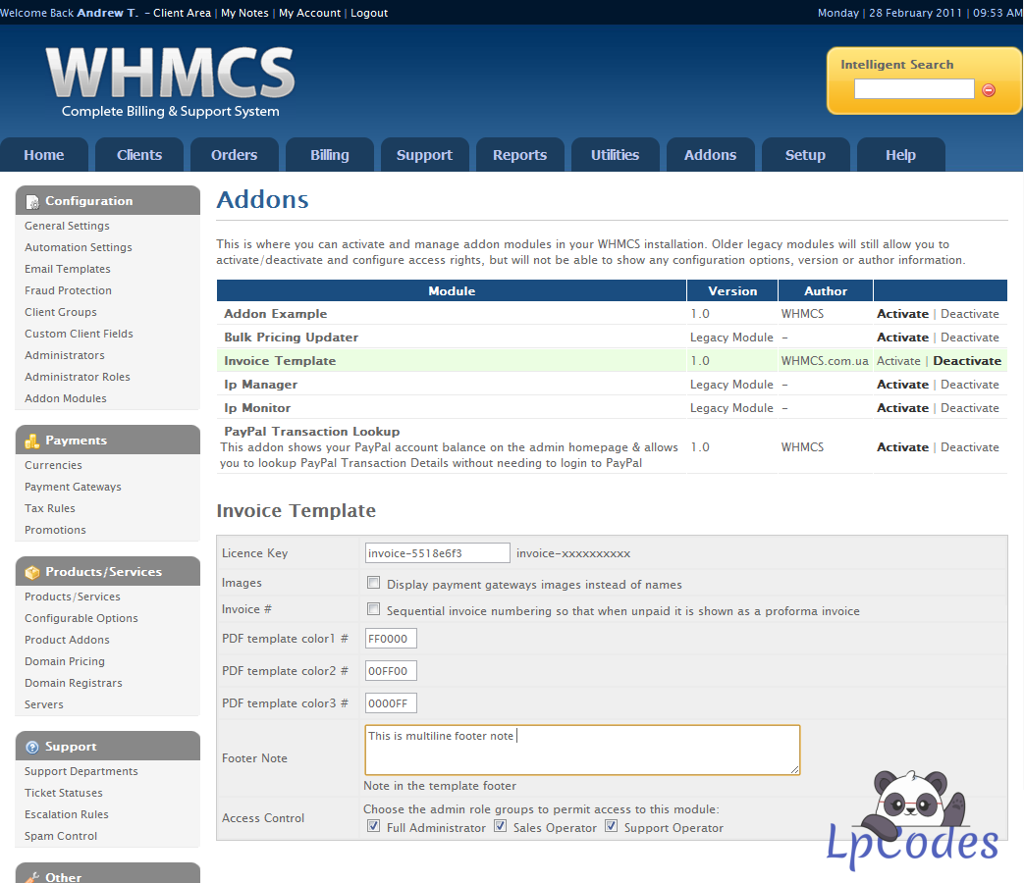Viewport: 1024px width, 883px height.
Task: Click the Footer Note resize handle
Action: (x=794, y=770)
